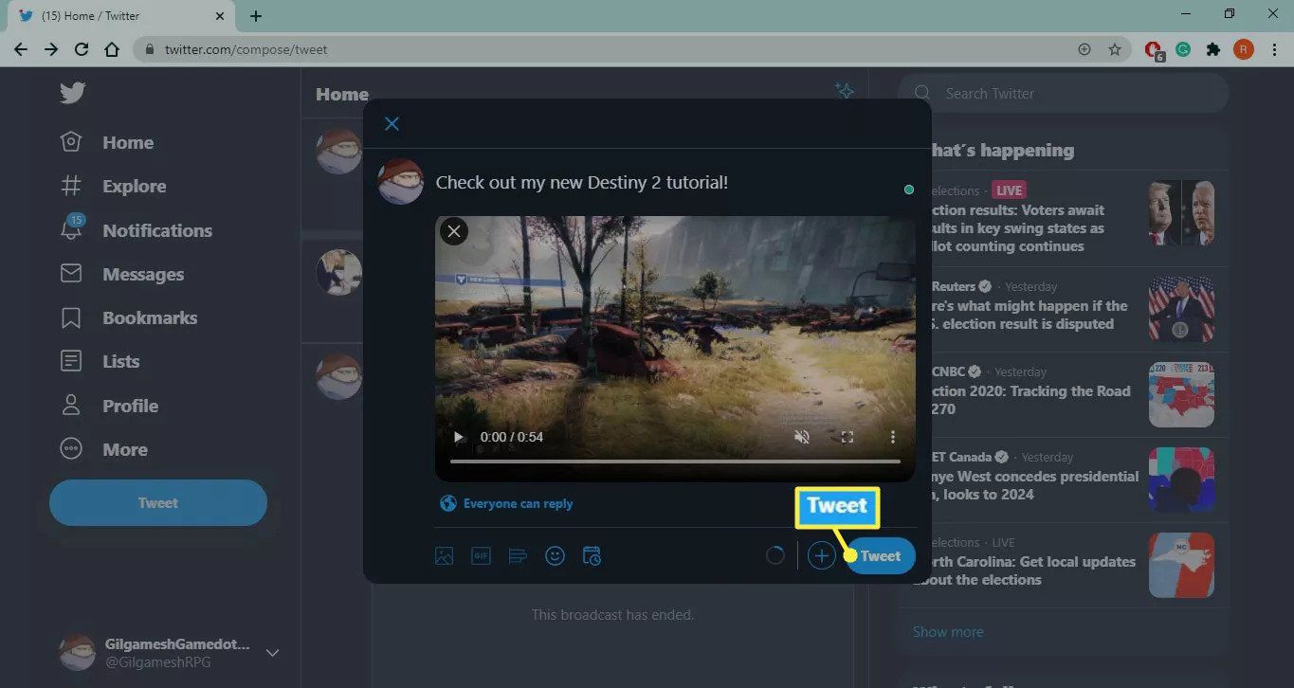The image size is (1294, 688).
Task: Close the compose tweet dialog
Action: pos(392,124)
